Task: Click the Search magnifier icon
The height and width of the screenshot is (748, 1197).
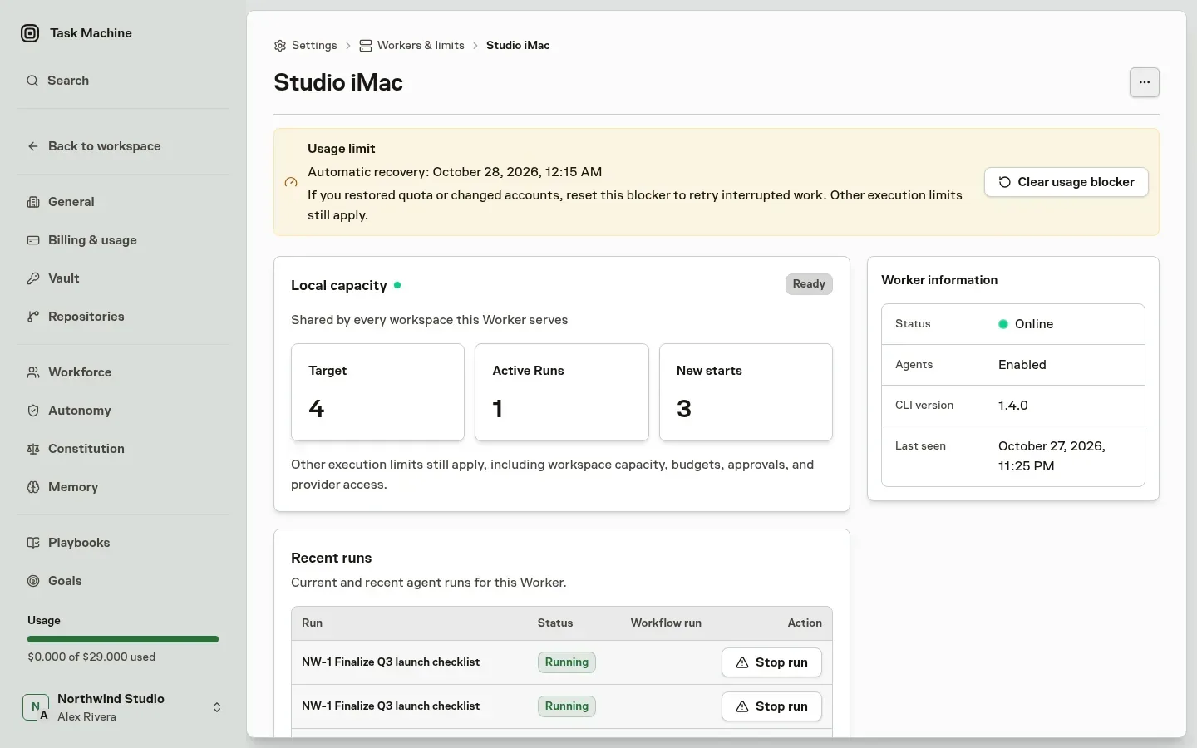Action: [x=32, y=81]
